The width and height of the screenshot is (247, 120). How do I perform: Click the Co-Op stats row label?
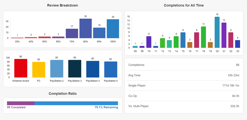click(133, 96)
